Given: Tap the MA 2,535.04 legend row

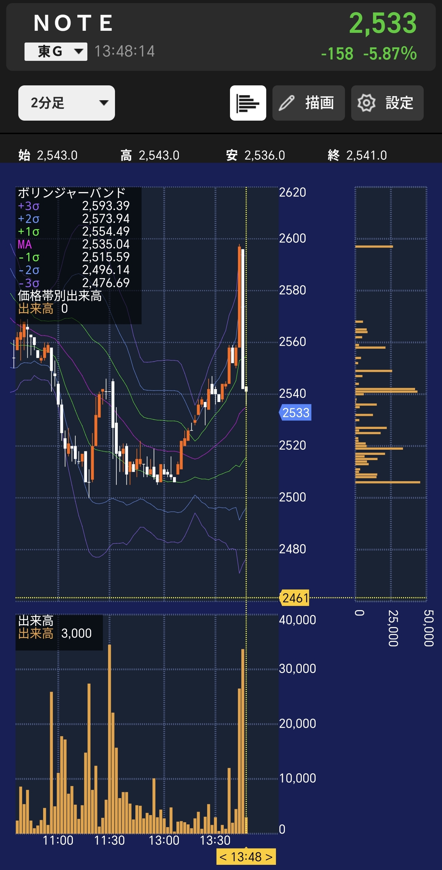Looking at the screenshot, I should (74, 244).
